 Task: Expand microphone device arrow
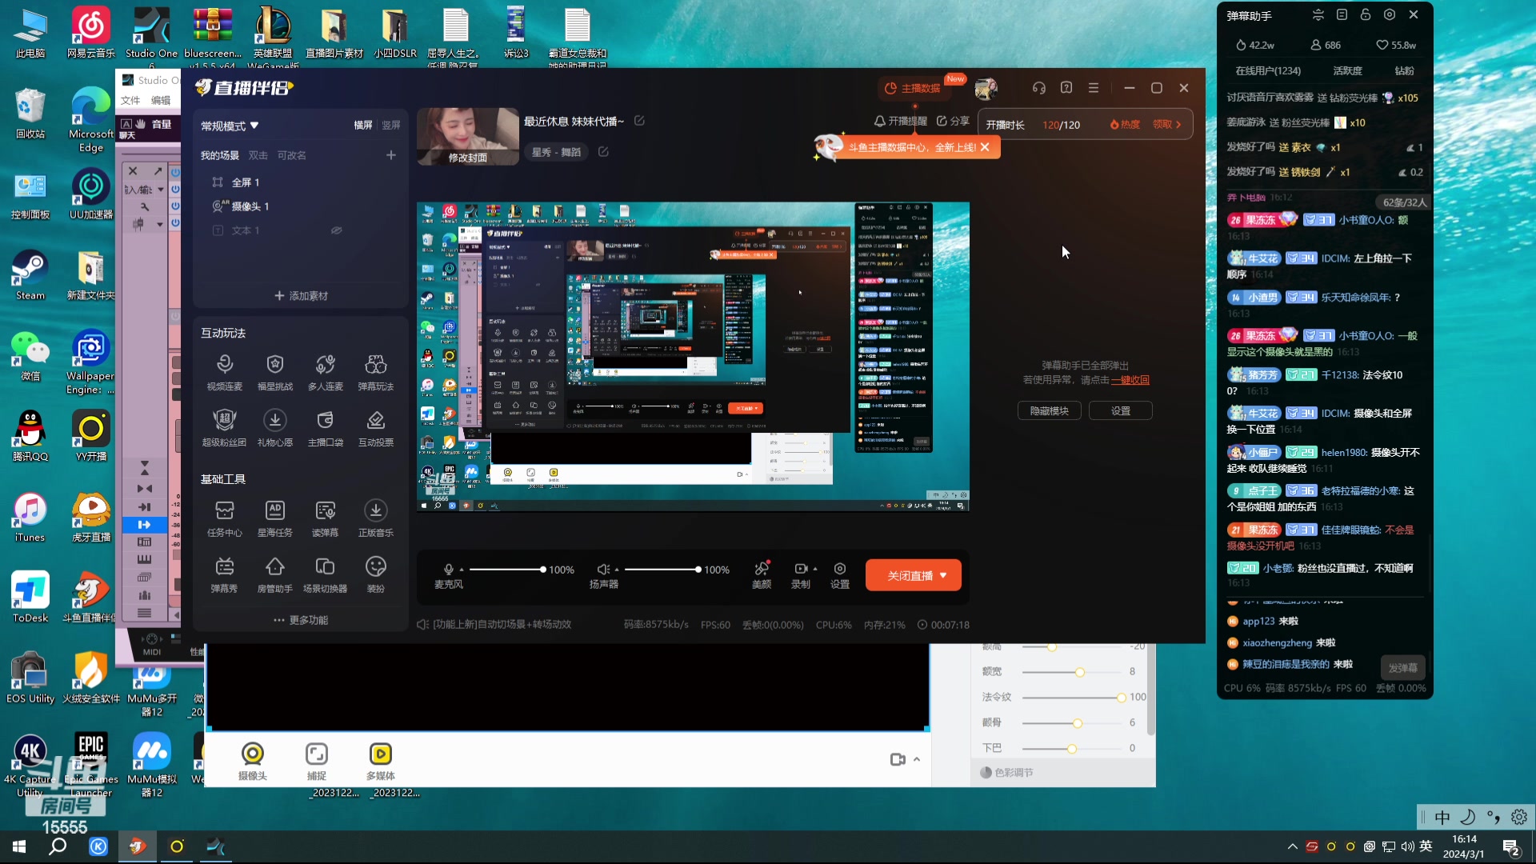[x=462, y=570]
